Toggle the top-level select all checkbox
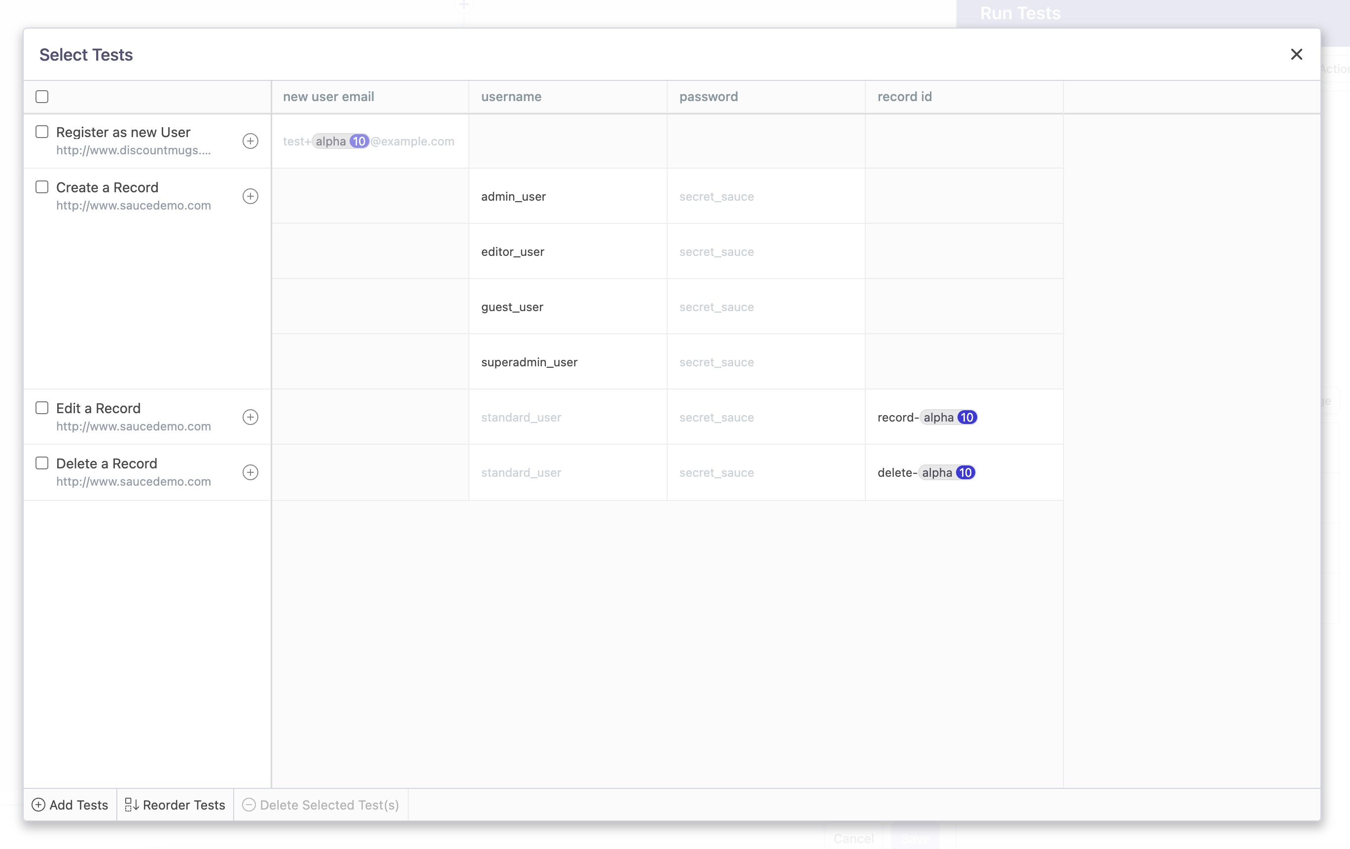The image size is (1350, 849). coord(42,96)
